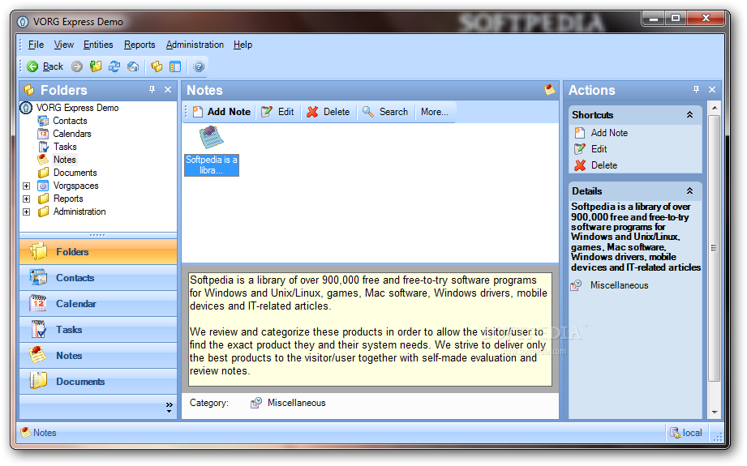Click the note icon in Notes header
Image resolution: width=747 pixels, height=466 pixels.
click(x=549, y=89)
